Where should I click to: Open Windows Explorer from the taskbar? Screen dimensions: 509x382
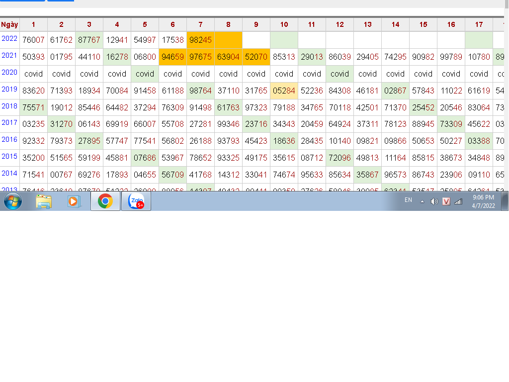pos(44,201)
